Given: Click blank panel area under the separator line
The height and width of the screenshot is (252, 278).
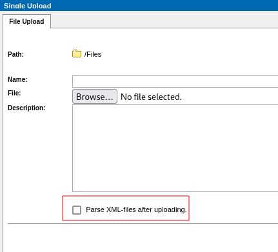Looking at the screenshot, I should point(141,238).
